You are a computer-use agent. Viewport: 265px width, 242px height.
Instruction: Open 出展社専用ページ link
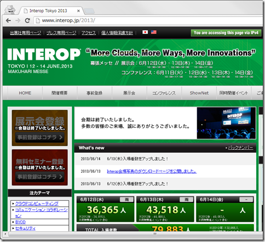(x=26, y=33)
